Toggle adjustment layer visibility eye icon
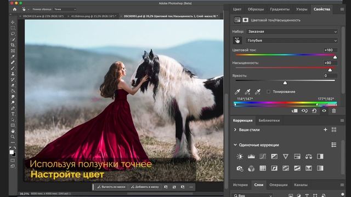351x197 pixels. pos(324,111)
